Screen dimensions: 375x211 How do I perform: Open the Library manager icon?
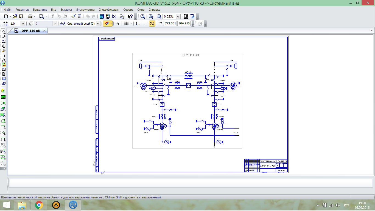tap(102, 16)
